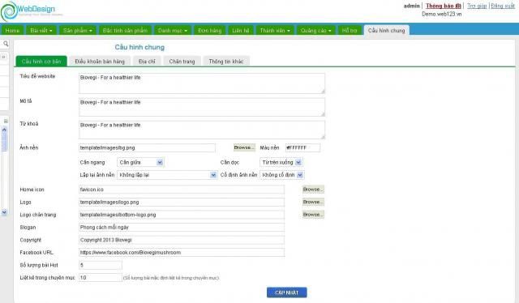
Task: Open the Liên hệ menu
Action: click(x=240, y=31)
